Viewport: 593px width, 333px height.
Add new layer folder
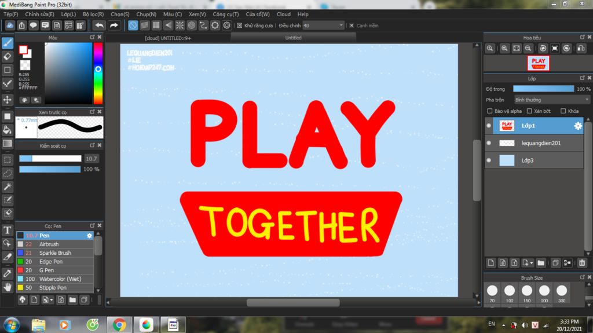pyautogui.click(x=541, y=262)
